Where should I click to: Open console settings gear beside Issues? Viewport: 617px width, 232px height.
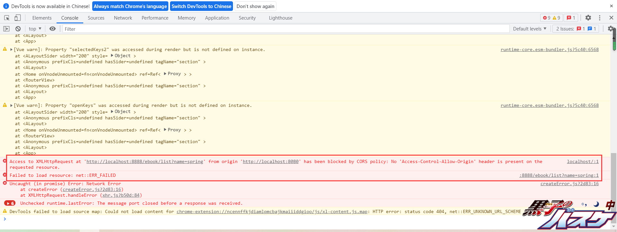611,29
